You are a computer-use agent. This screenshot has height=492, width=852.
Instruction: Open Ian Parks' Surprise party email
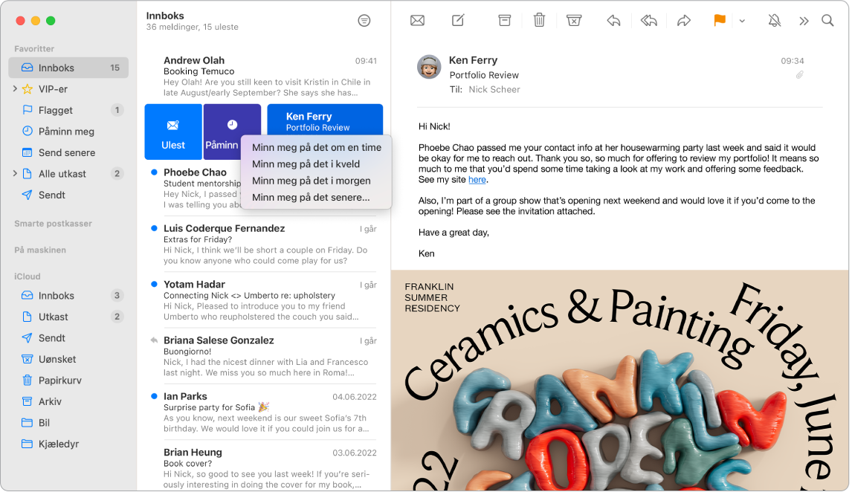pos(264,412)
